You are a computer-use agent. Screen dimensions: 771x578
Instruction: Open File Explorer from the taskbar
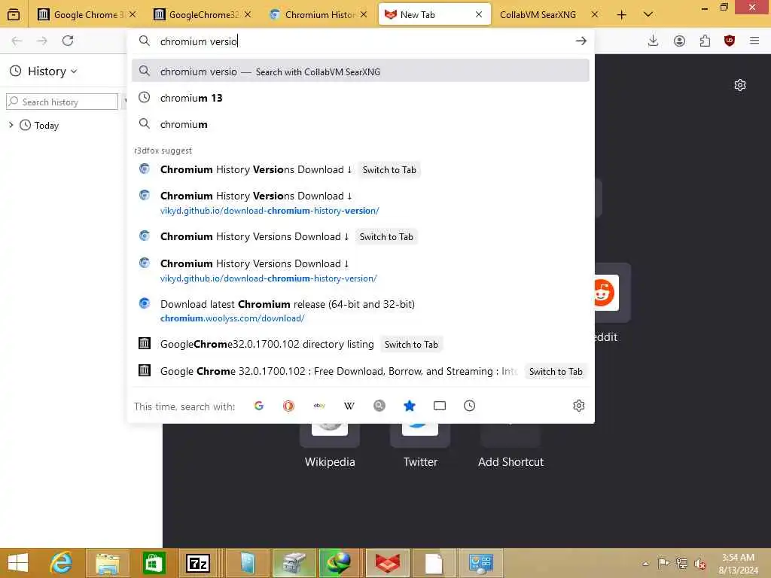point(107,563)
